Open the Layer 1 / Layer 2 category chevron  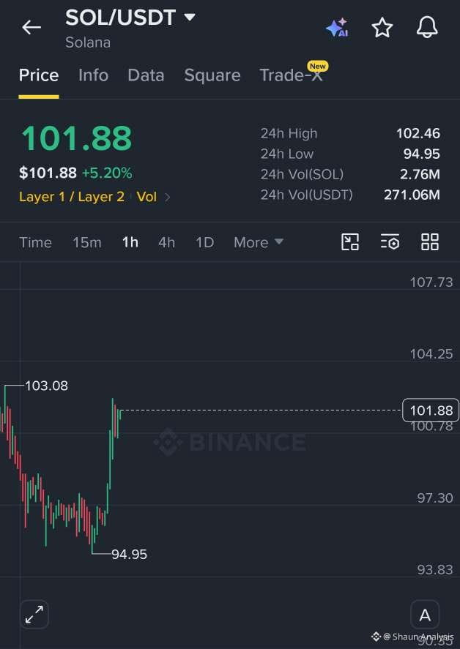(x=168, y=197)
